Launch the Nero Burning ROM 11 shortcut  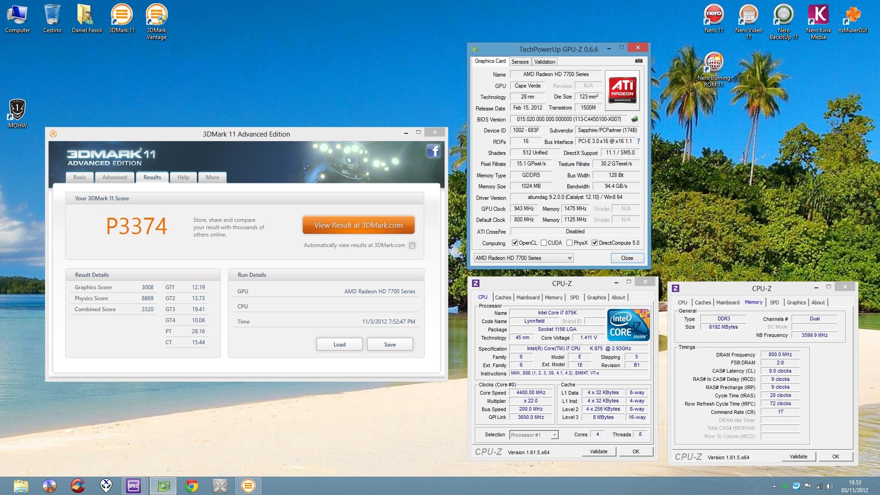click(714, 70)
